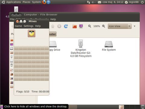Zoom out in File Browser
145x109 pixels.
(89, 26)
